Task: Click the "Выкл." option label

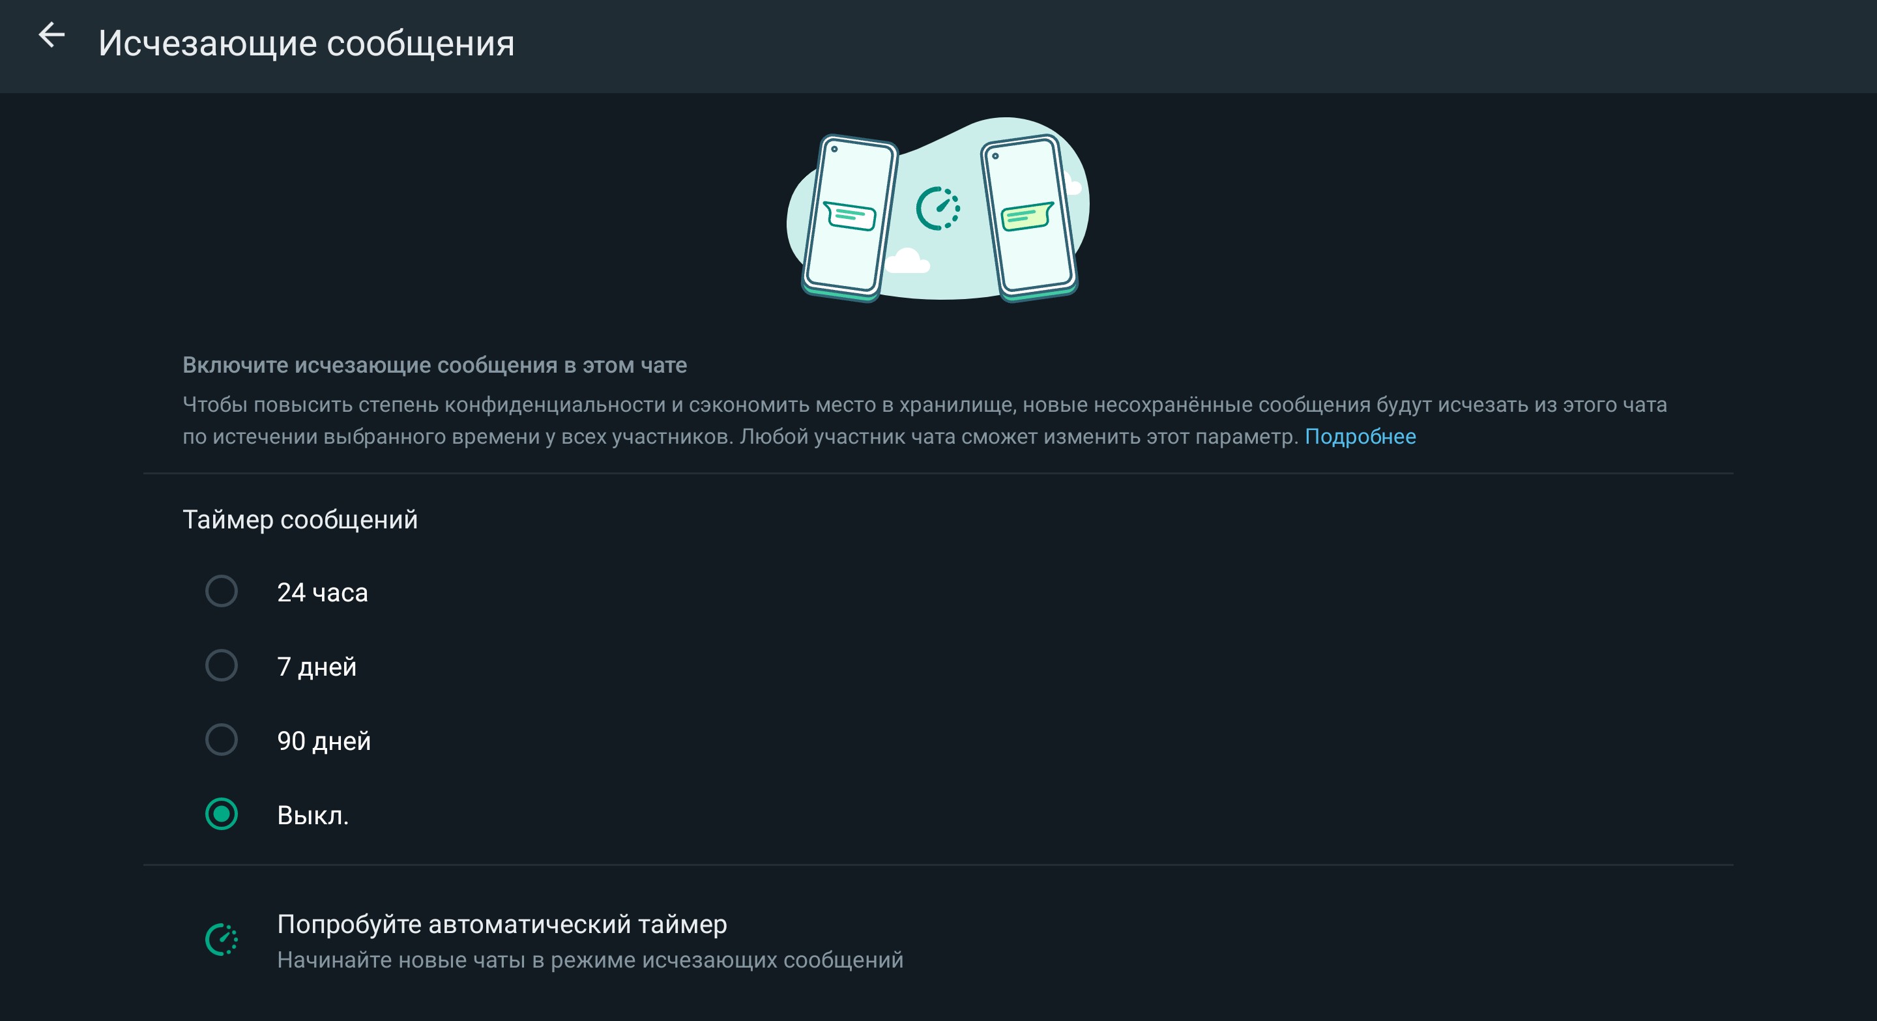Action: (x=313, y=815)
